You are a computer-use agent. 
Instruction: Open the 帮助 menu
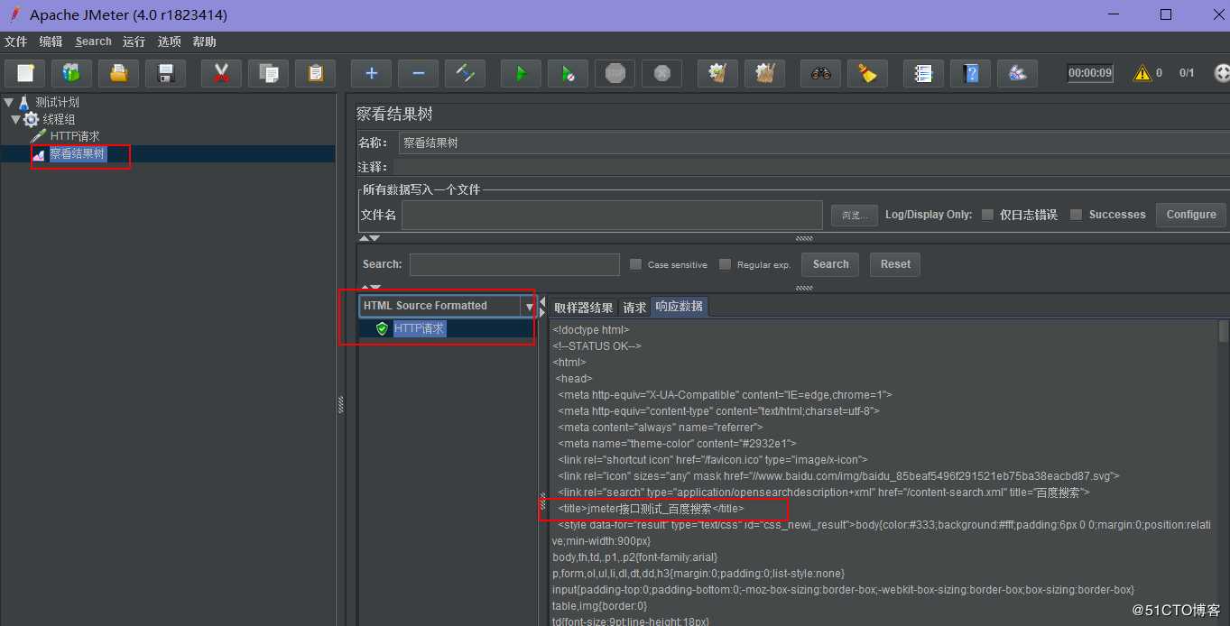tap(205, 41)
